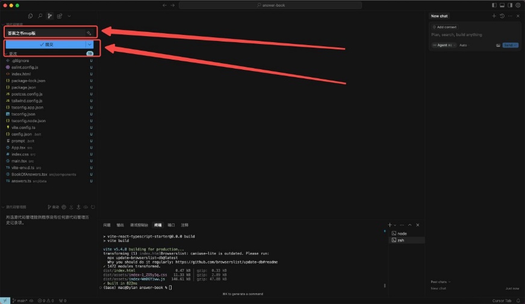This screenshot has height=304, width=525.
Task: Open the commit button dropdown arrow
Action: tap(89, 45)
